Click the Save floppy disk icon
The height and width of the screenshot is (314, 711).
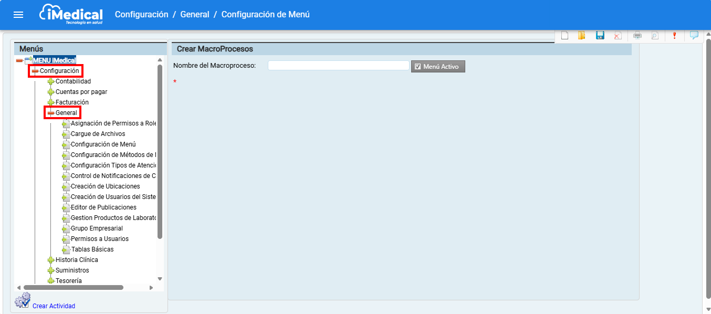click(x=600, y=36)
